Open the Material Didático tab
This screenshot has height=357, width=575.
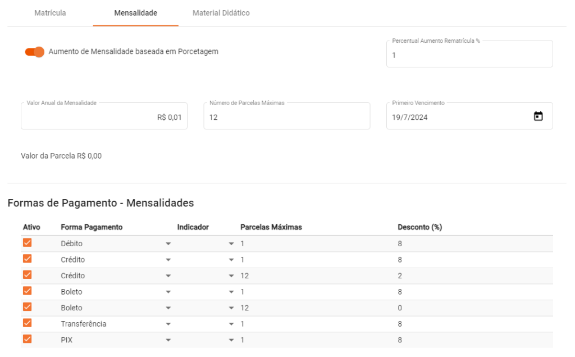tap(221, 13)
